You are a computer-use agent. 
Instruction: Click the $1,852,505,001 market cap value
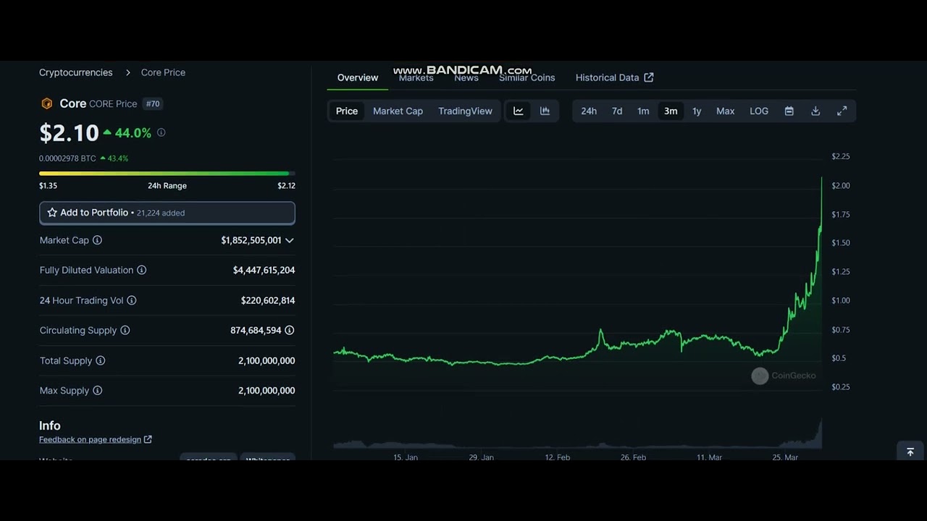[x=251, y=240]
